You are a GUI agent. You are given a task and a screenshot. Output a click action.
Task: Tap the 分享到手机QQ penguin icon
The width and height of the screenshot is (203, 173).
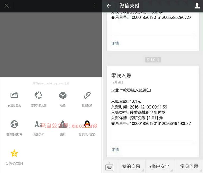tap(87, 124)
